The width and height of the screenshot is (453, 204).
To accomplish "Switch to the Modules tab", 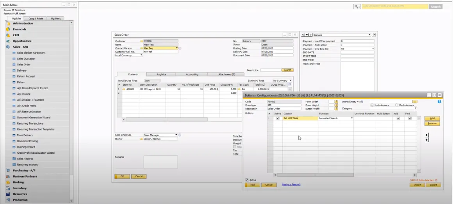I will [x=16, y=18].
